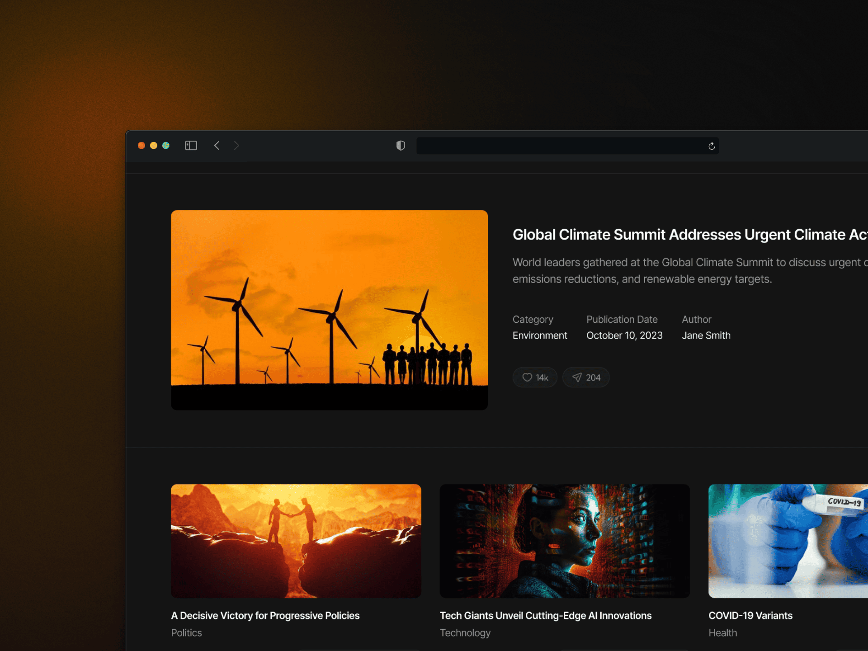Open the COVID-19 test tube thumbnail
This screenshot has width=868, height=651.
coord(788,541)
